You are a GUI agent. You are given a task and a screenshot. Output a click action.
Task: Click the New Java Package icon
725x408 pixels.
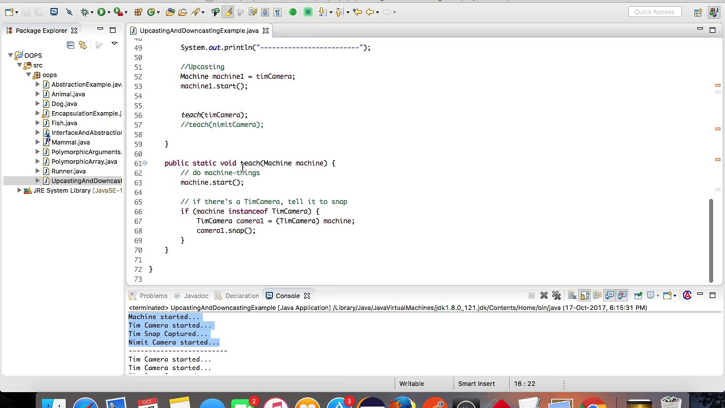point(138,12)
